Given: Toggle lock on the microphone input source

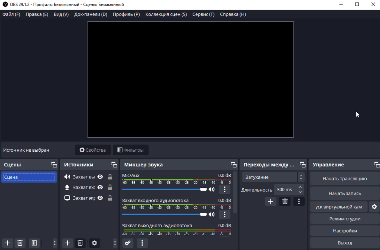Looking at the screenshot, I should coord(110,187).
